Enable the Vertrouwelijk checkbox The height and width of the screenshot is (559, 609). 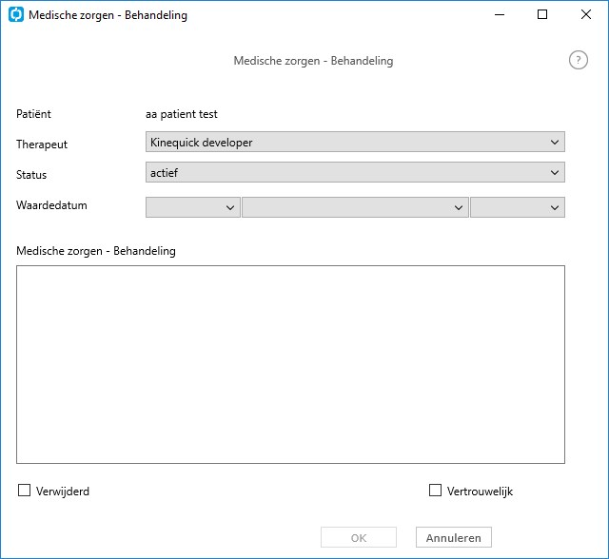pyautogui.click(x=435, y=490)
